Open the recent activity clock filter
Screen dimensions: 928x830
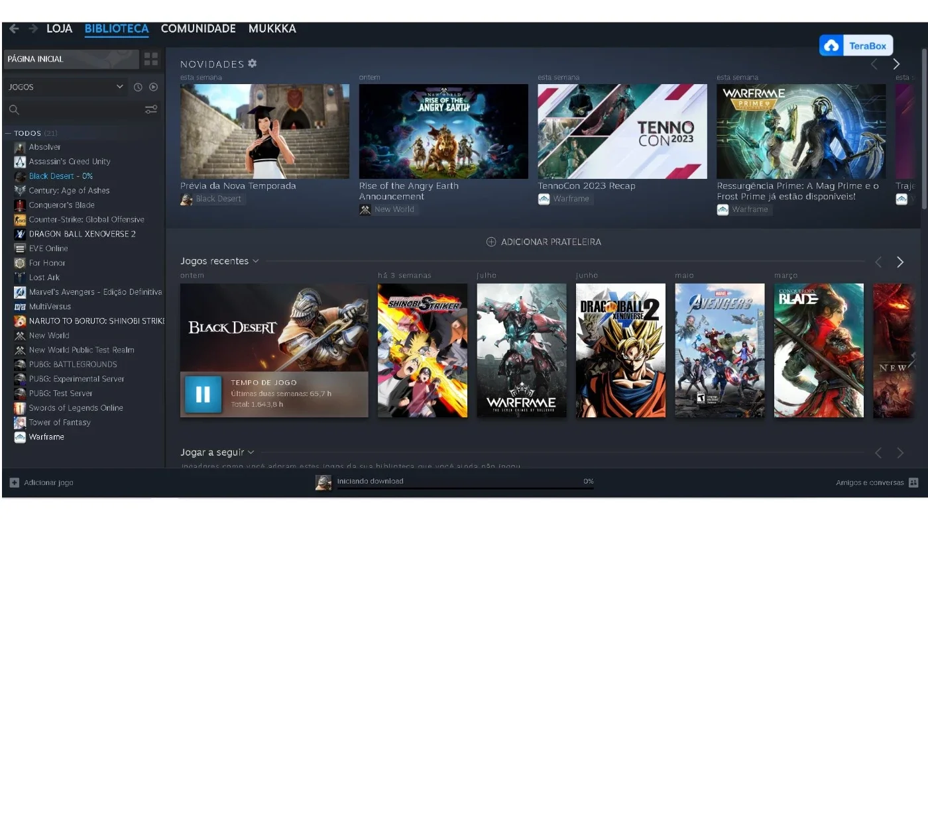pyautogui.click(x=138, y=87)
